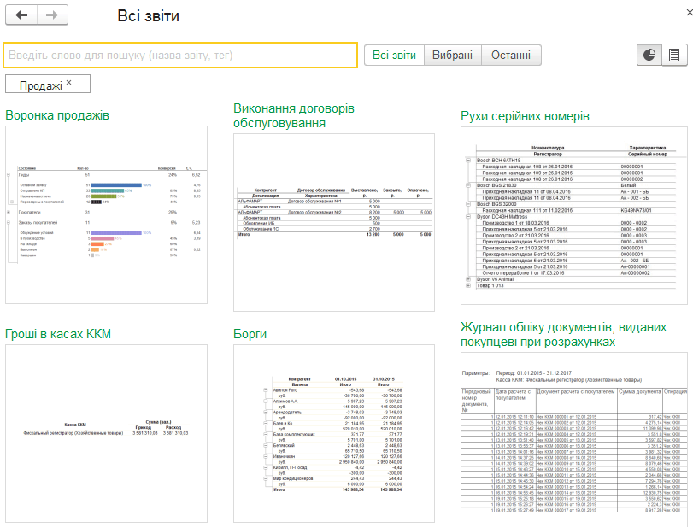
Task: Open the Воронка продажів report
Action: tap(57, 115)
